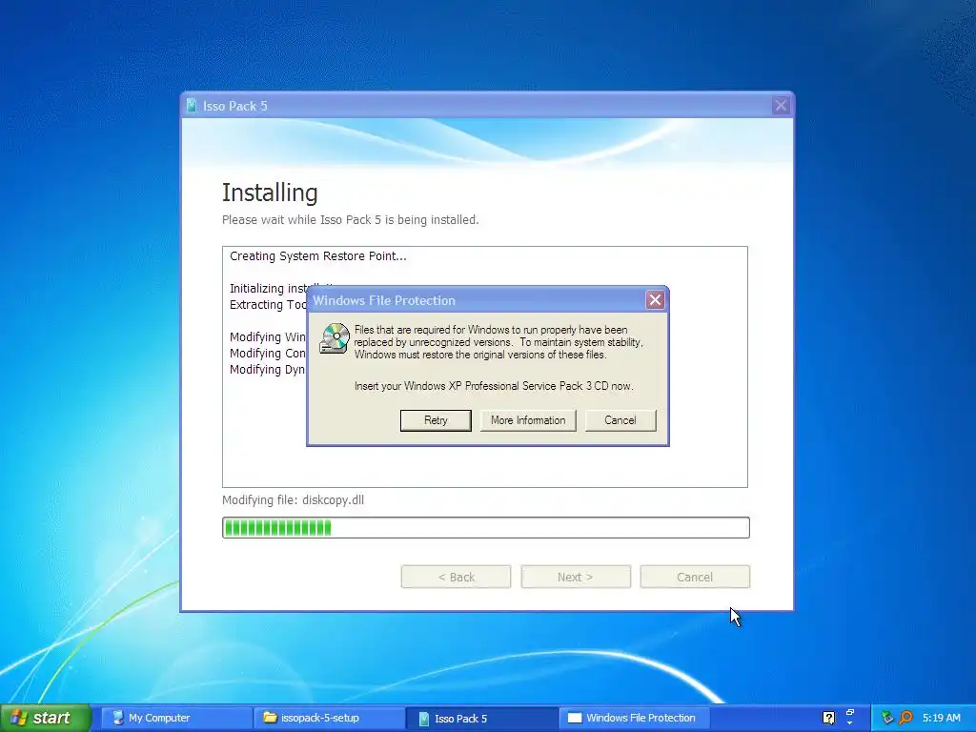Close the Isso Pack 5 installer window
The height and width of the screenshot is (732, 976).
pyautogui.click(x=781, y=106)
